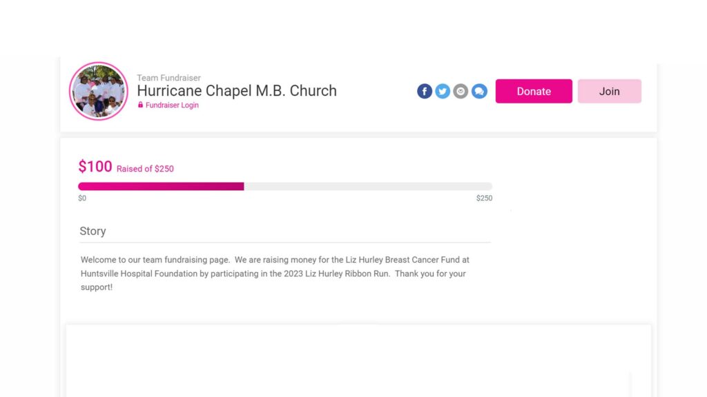The width and height of the screenshot is (707, 397).
Task: Share the fundraiser on Twitter
Action: (x=443, y=92)
